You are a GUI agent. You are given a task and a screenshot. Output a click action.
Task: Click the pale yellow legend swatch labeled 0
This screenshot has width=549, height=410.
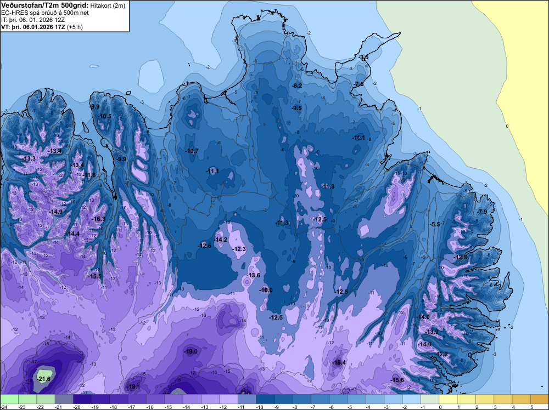coord(448,399)
